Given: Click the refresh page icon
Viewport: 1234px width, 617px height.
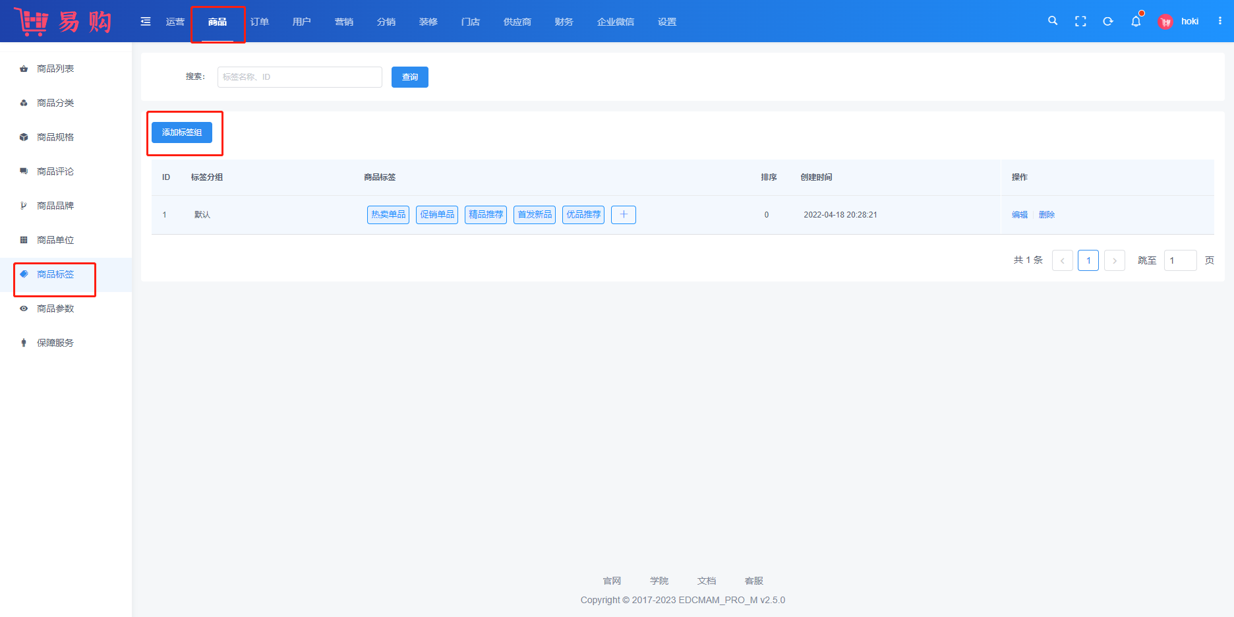Looking at the screenshot, I should click(x=1108, y=22).
